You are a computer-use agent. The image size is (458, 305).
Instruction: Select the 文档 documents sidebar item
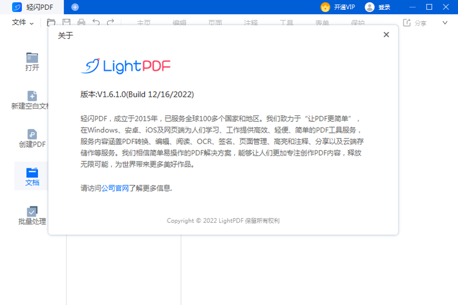(32, 176)
